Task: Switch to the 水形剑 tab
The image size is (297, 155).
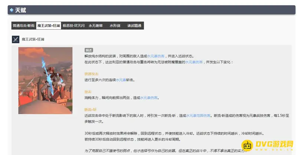Action: coord(114,26)
